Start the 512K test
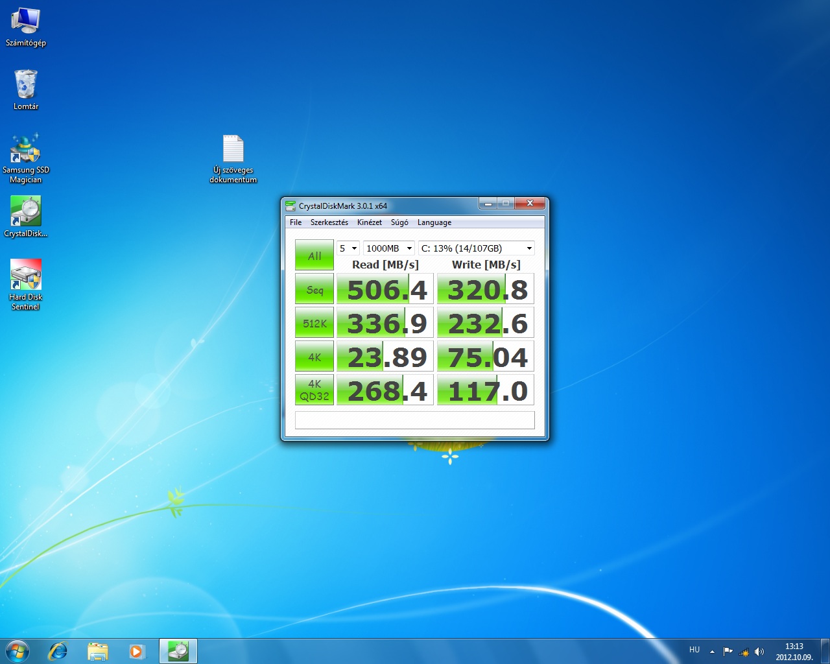The height and width of the screenshot is (664, 830). point(314,323)
